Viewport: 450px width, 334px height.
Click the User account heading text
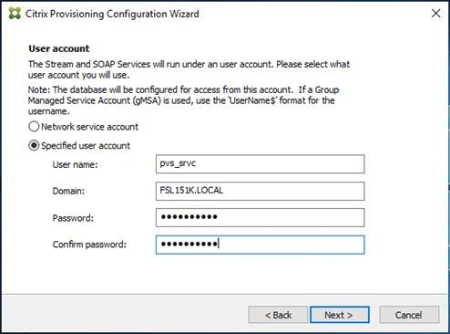click(59, 48)
